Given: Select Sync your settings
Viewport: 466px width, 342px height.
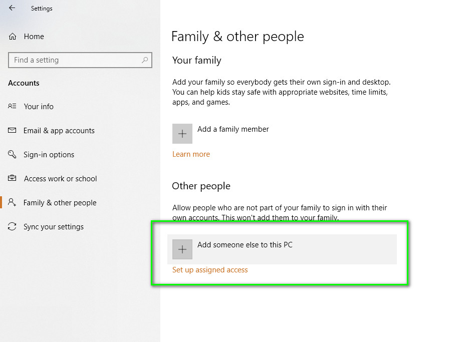Looking at the screenshot, I should coord(53,227).
